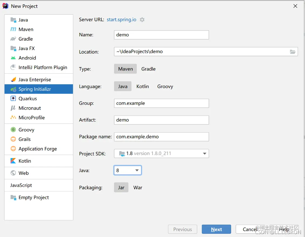Switch project type to Gradle
The height and width of the screenshot is (237, 305).
pyautogui.click(x=148, y=69)
